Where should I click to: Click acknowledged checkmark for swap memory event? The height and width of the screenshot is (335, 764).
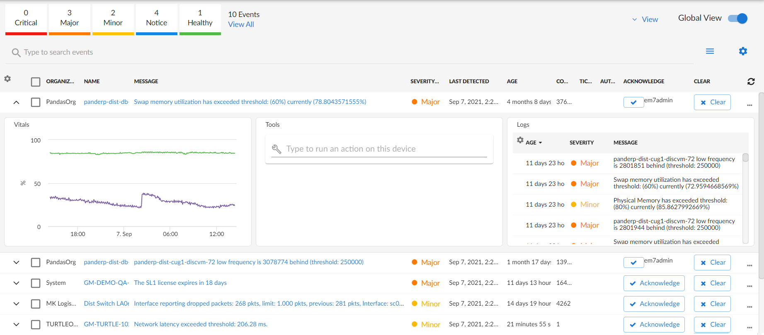click(x=633, y=102)
